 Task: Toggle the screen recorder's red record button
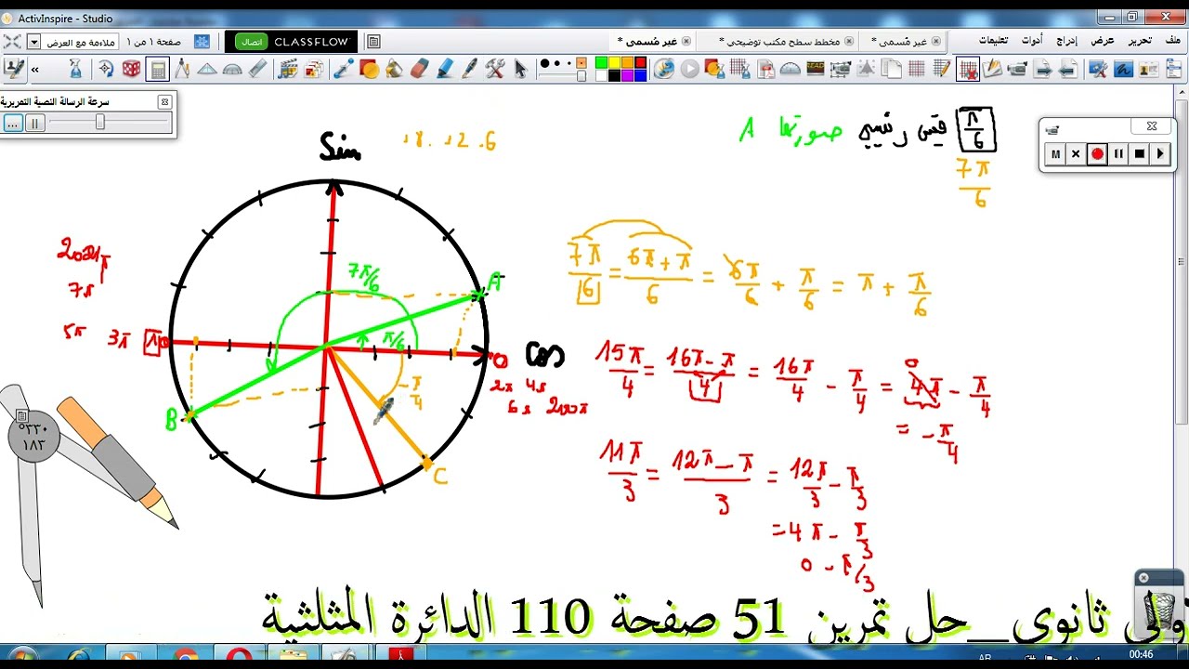[x=1097, y=154]
